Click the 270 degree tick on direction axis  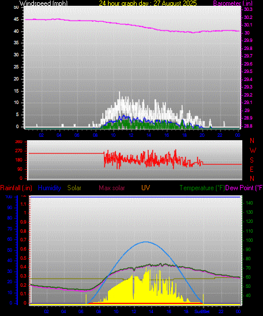pos(18,151)
